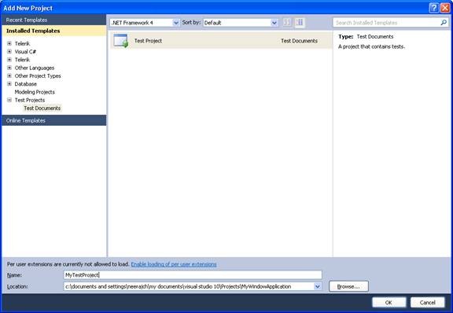Switch to small icons view
This screenshot has width=453, height=313.
[287, 23]
